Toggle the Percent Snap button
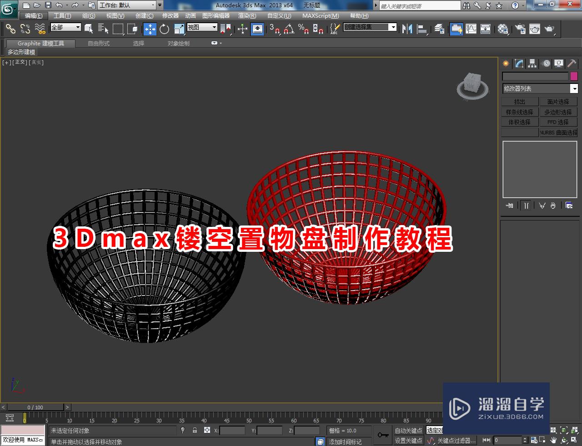The image size is (582, 446). (x=304, y=29)
